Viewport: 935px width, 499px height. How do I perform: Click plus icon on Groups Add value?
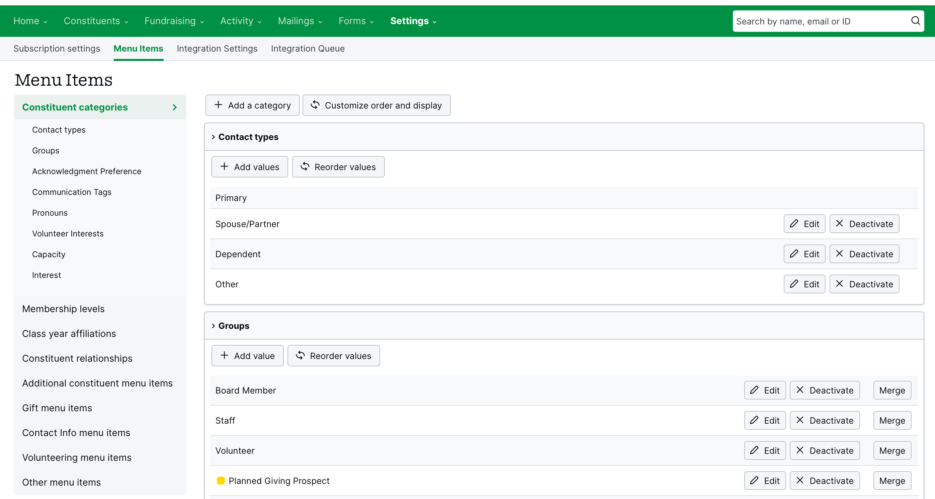(224, 356)
